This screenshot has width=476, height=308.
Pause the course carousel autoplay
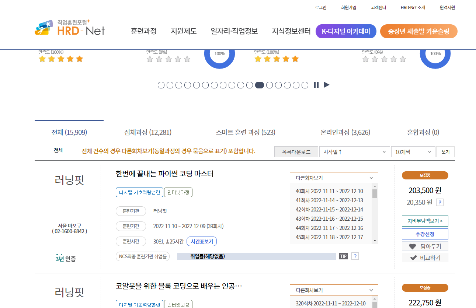[x=316, y=85]
